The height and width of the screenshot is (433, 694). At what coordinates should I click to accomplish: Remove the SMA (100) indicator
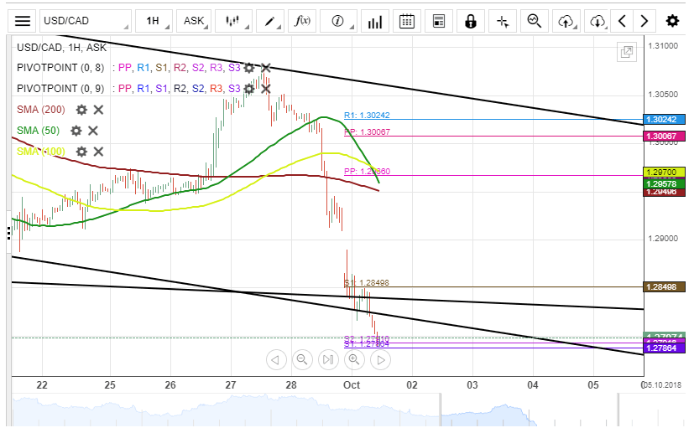point(98,152)
